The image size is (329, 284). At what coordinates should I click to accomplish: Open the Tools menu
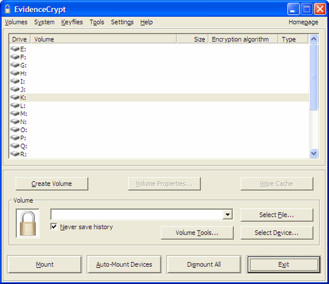(97, 22)
